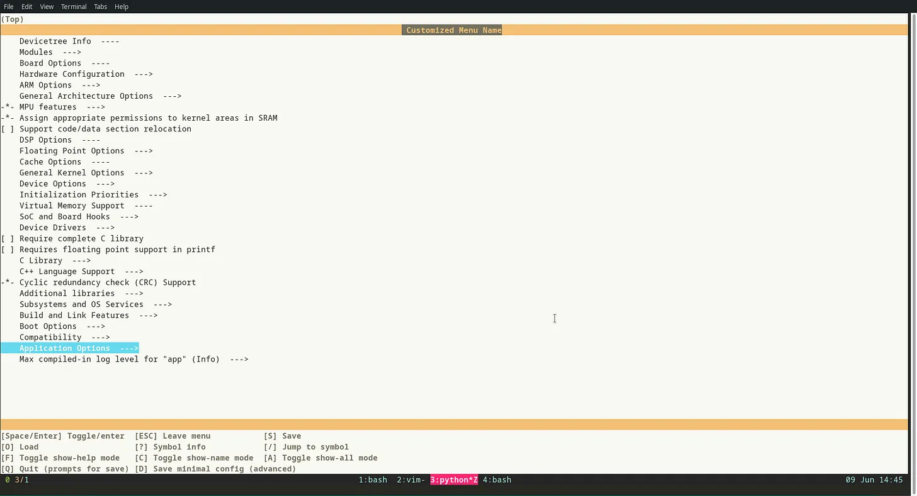The image size is (917, 496).
Task: Select Cyclic redundancy check (CRC) Support
Action: (98, 282)
